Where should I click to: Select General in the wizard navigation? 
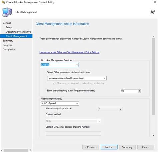[x=7, y=23]
